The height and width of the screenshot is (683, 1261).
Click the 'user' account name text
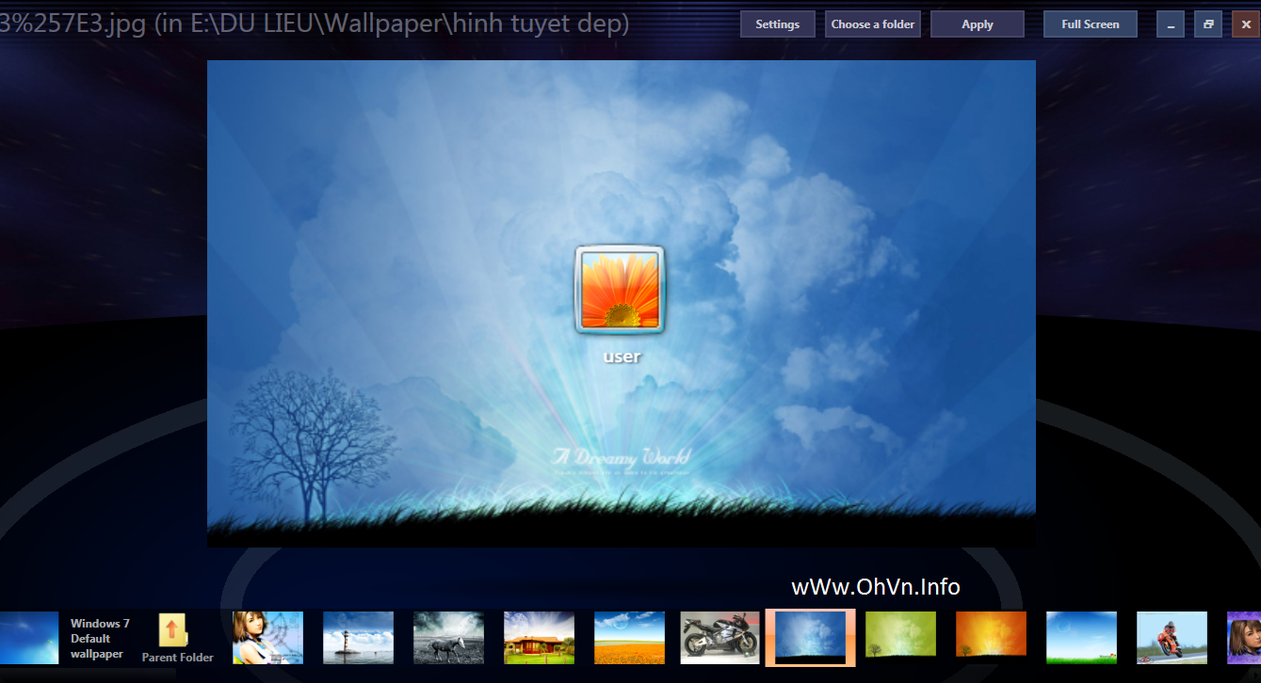click(x=622, y=357)
